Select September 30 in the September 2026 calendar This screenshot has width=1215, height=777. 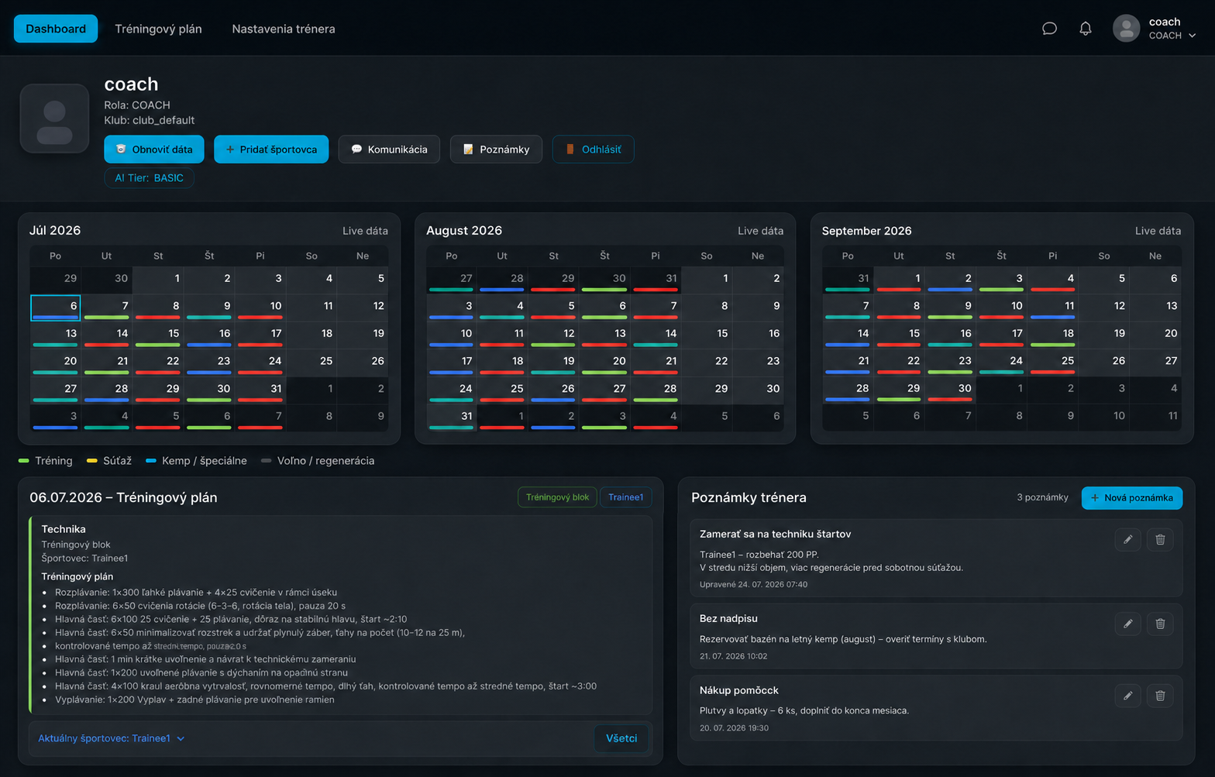[x=950, y=390]
